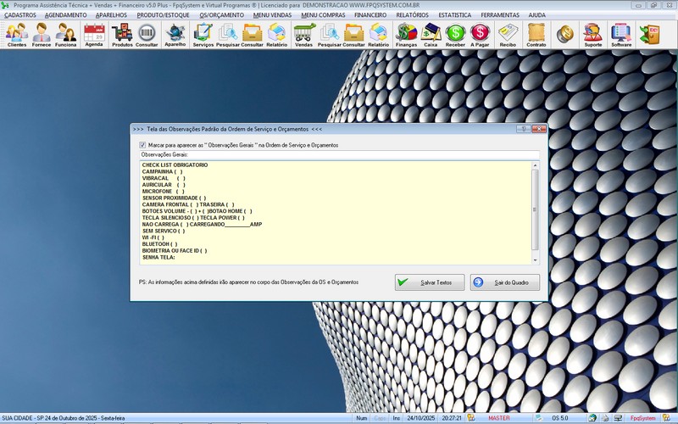Click the observations text scrollbar thumb

coord(536,209)
